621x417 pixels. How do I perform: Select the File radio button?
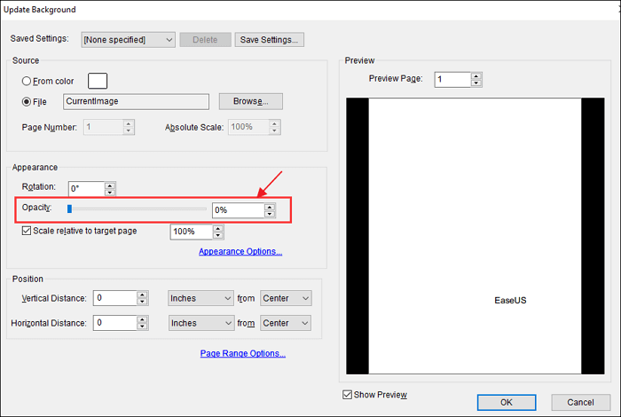pos(27,102)
